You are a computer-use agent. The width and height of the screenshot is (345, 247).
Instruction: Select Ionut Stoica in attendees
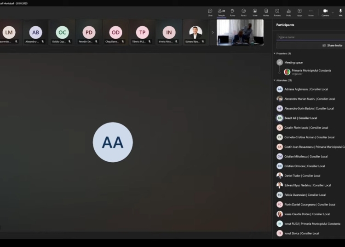[x=309, y=233]
